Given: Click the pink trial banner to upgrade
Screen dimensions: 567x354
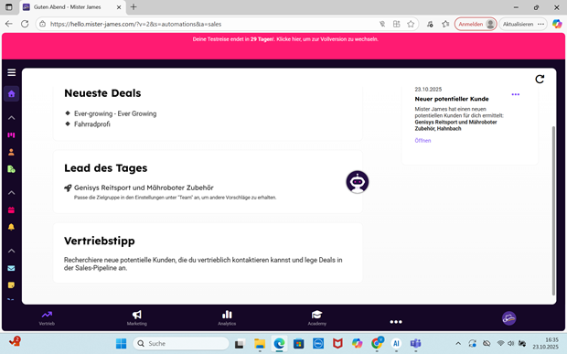Looking at the screenshot, I should tap(283, 46).
